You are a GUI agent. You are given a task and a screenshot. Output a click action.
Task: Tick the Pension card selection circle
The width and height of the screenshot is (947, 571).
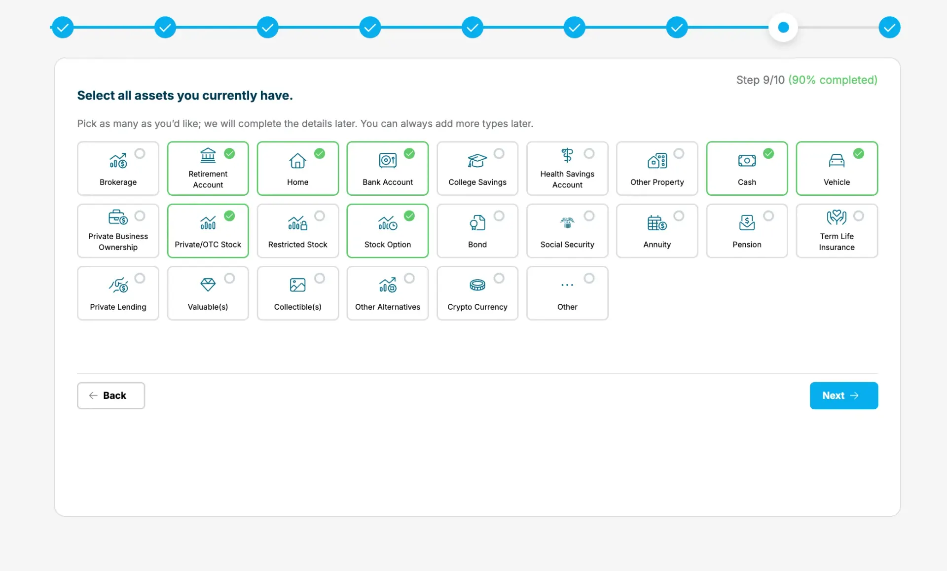[768, 216]
